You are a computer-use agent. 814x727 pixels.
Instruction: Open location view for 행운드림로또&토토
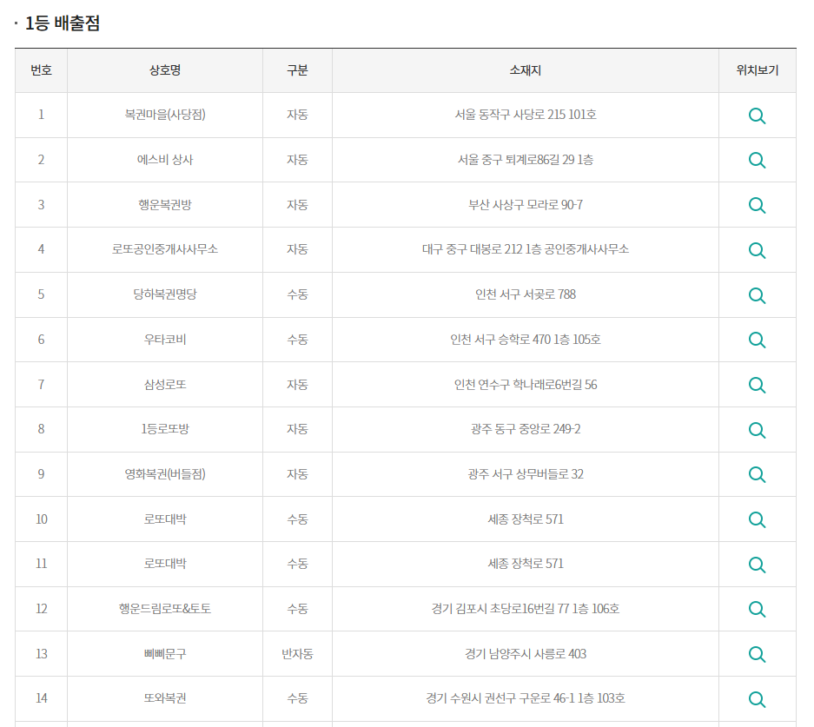[x=757, y=609]
